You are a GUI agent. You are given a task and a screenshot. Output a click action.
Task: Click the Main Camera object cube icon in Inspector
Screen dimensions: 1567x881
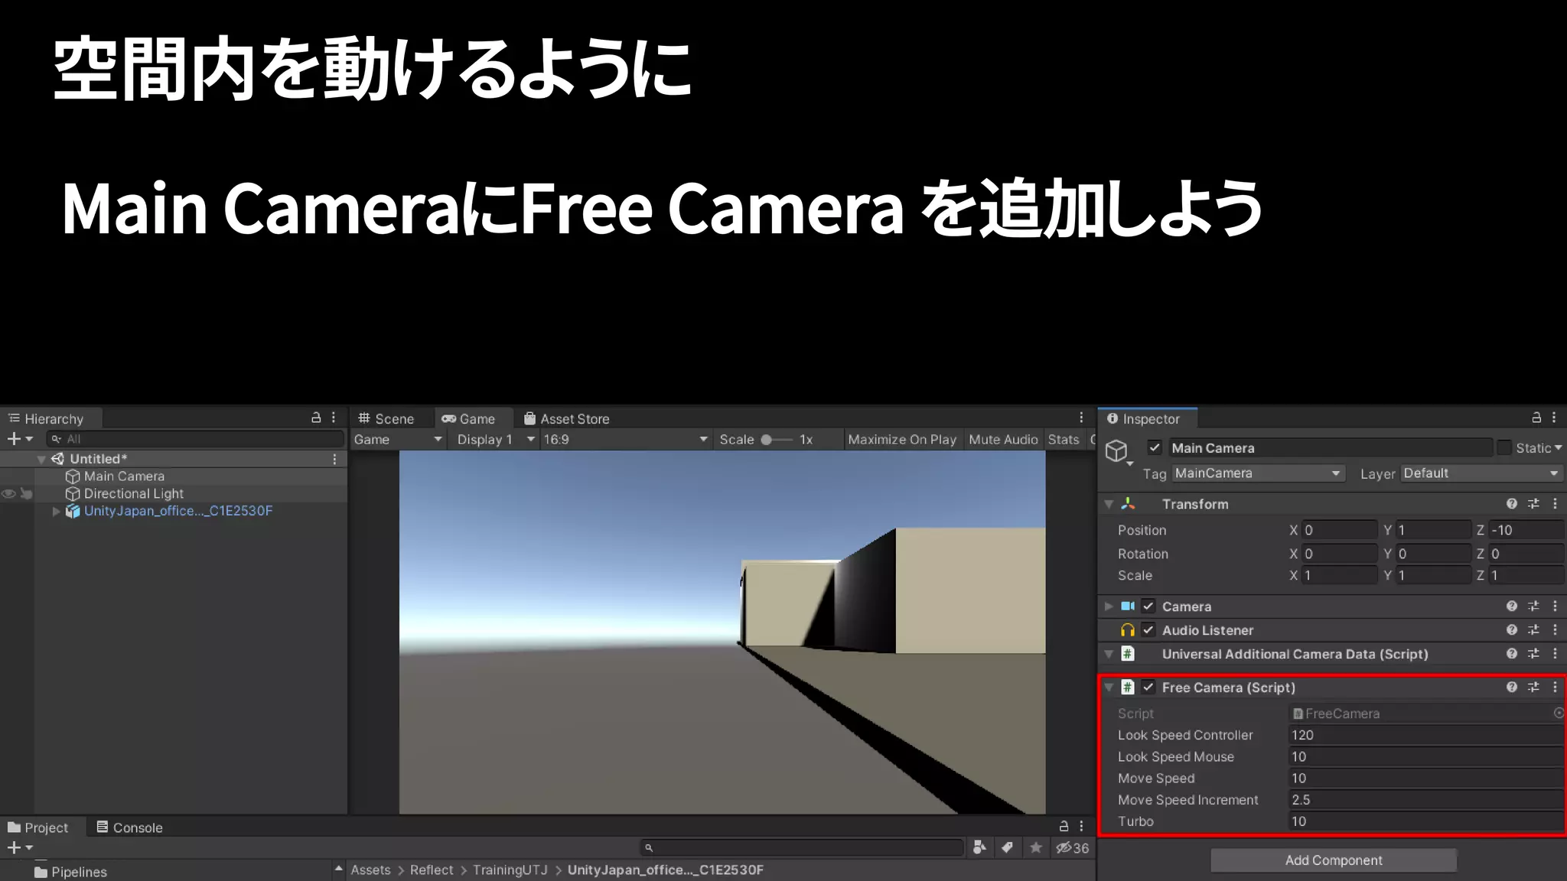1117,451
